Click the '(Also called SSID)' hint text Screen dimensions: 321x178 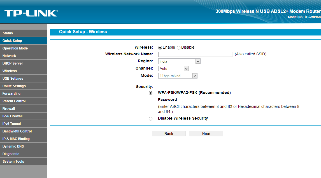tap(250, 54)
